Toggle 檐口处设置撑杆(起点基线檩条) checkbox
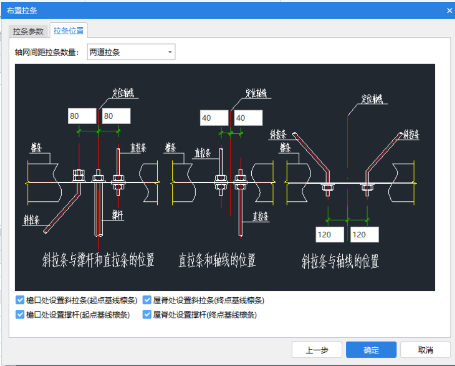This screenshot has height=366, width=455. click(20, 315)
